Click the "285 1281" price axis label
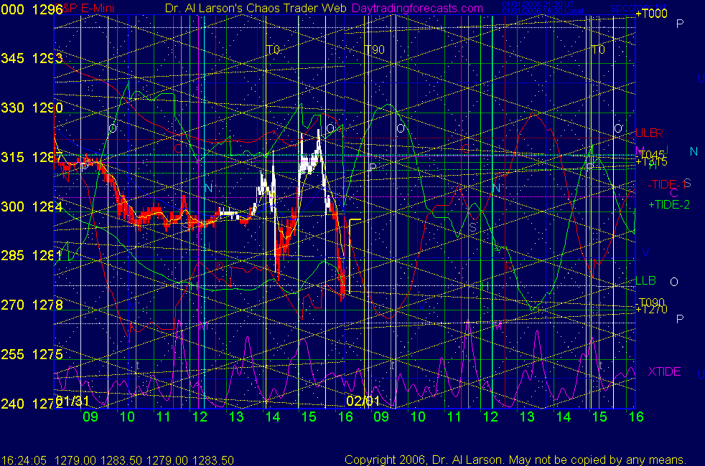 click(x=32, y=255)
